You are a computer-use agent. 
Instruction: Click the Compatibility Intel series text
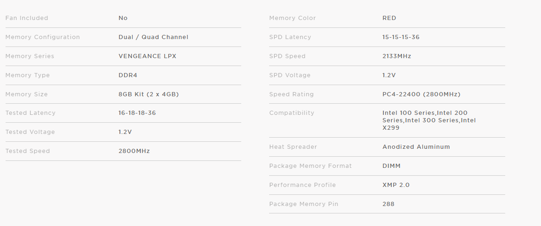coord(429,120)
